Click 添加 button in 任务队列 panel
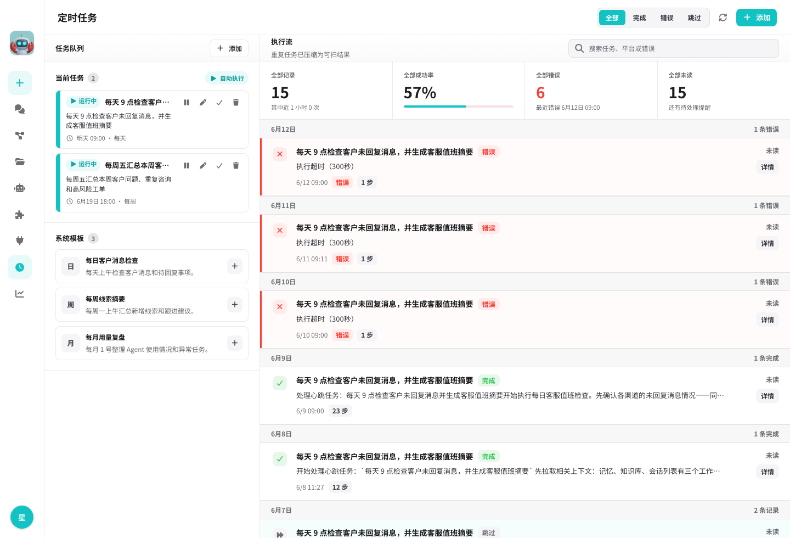 pos(229,48)
